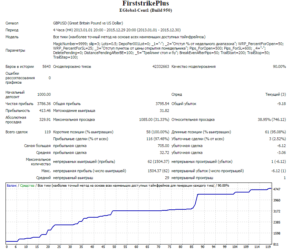Click maximal drawdown value 1085.00 (31.33%)
The height and width of the screenshot is (250, 292).
[x=154, y=119]
